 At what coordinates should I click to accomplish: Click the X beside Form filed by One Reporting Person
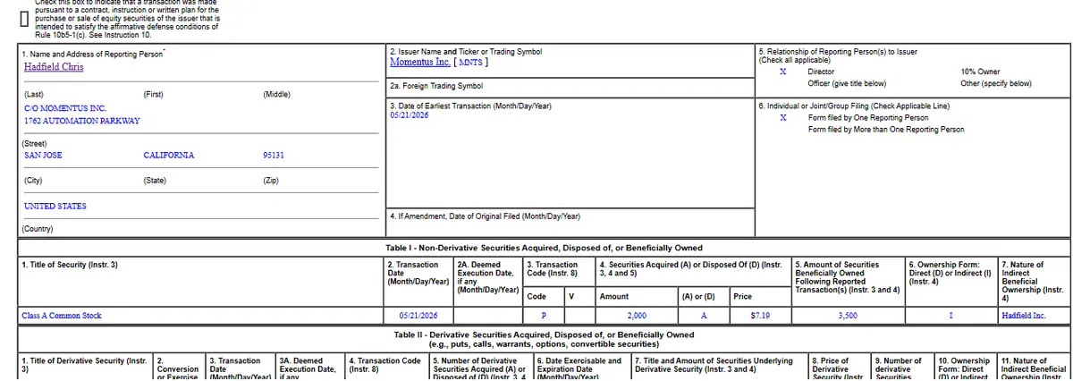pos(782,117)
